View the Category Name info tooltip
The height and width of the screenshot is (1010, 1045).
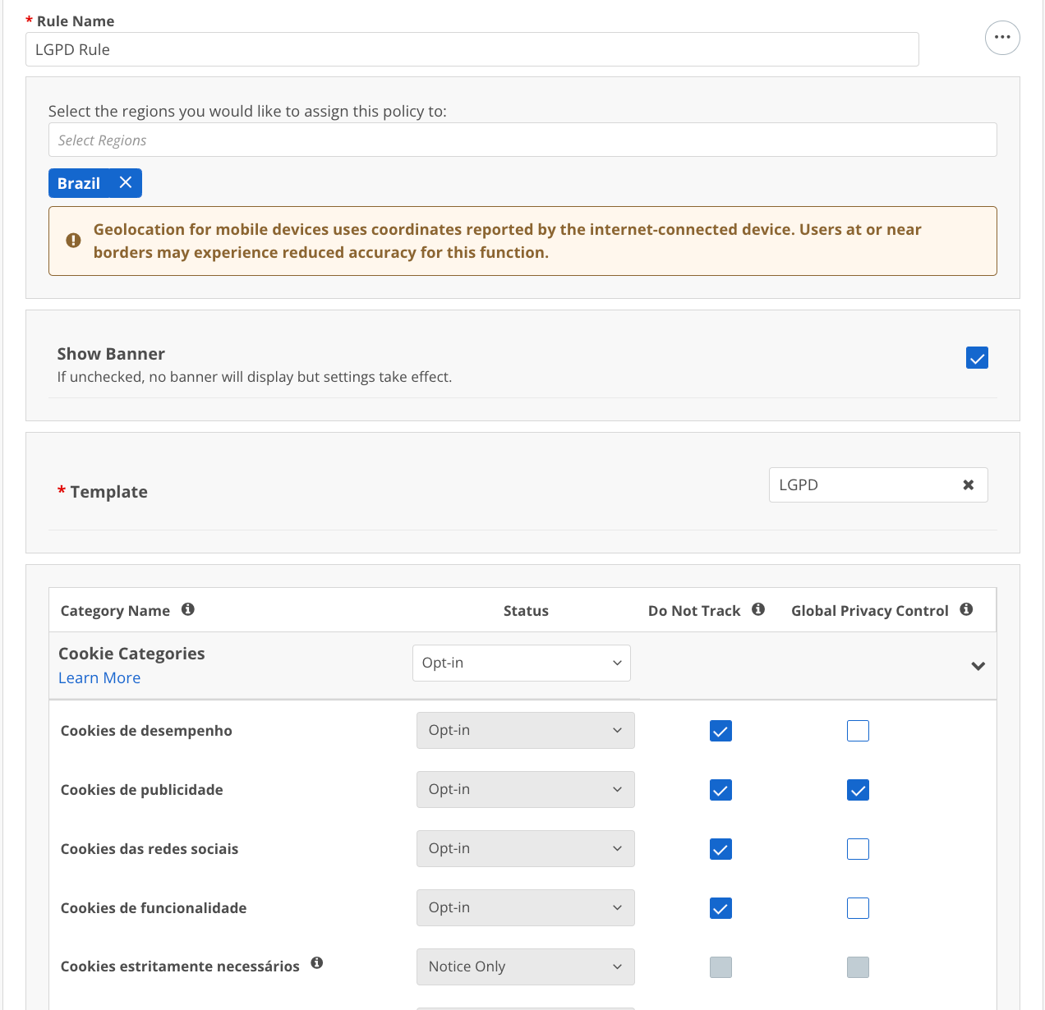(x=187, y=608)
